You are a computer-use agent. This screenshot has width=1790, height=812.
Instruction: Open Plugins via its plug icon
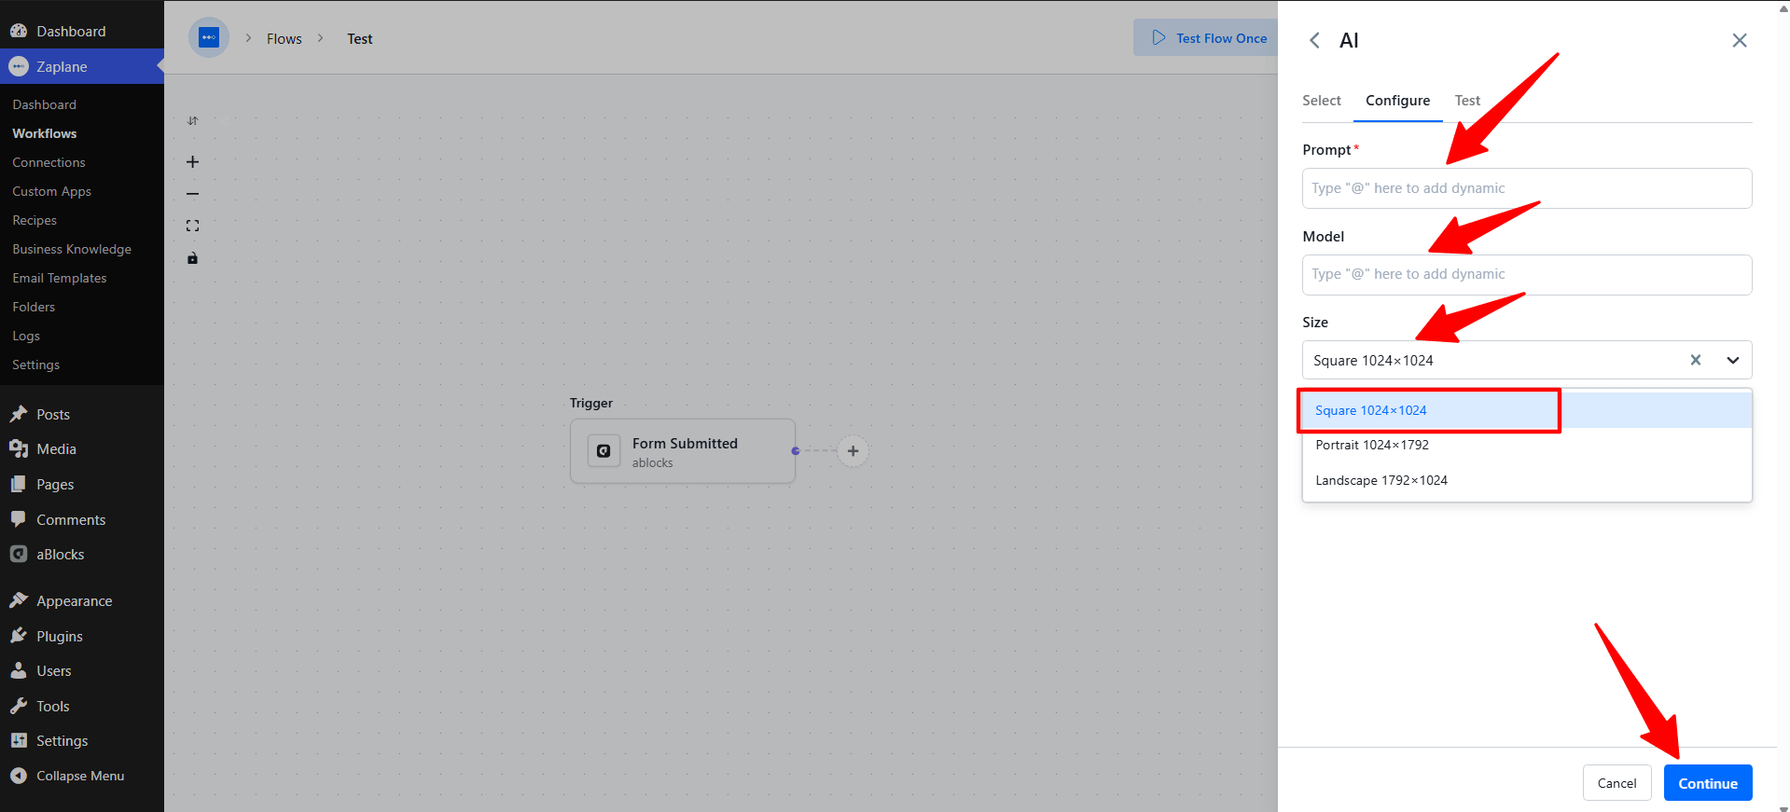[19, 636]
